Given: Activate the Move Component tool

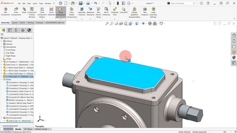Looking at the screenshot, I should pos(61,11).
